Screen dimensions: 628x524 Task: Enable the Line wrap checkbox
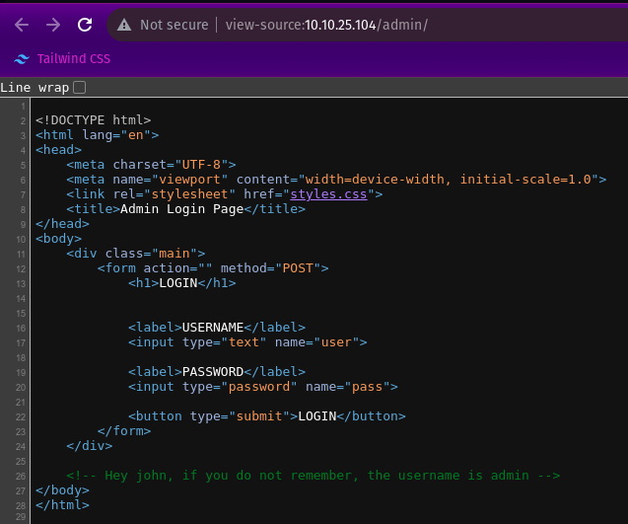[x=80, y=88]
